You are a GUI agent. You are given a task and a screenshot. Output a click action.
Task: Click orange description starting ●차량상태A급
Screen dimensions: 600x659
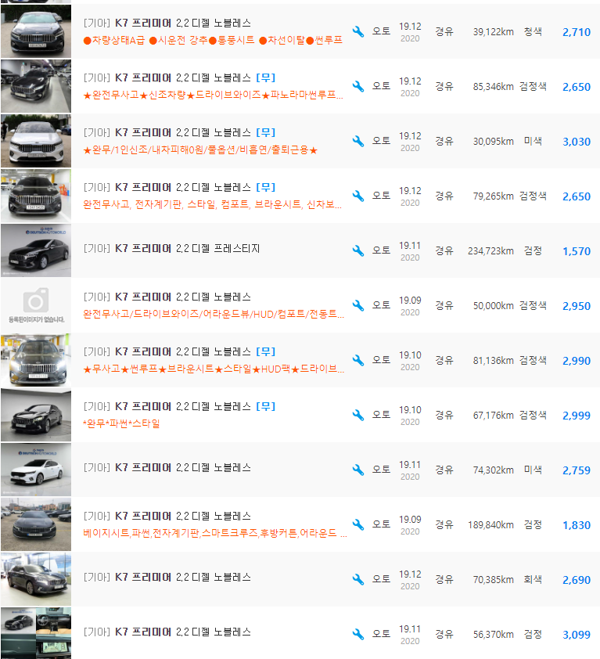coord(213,41)
